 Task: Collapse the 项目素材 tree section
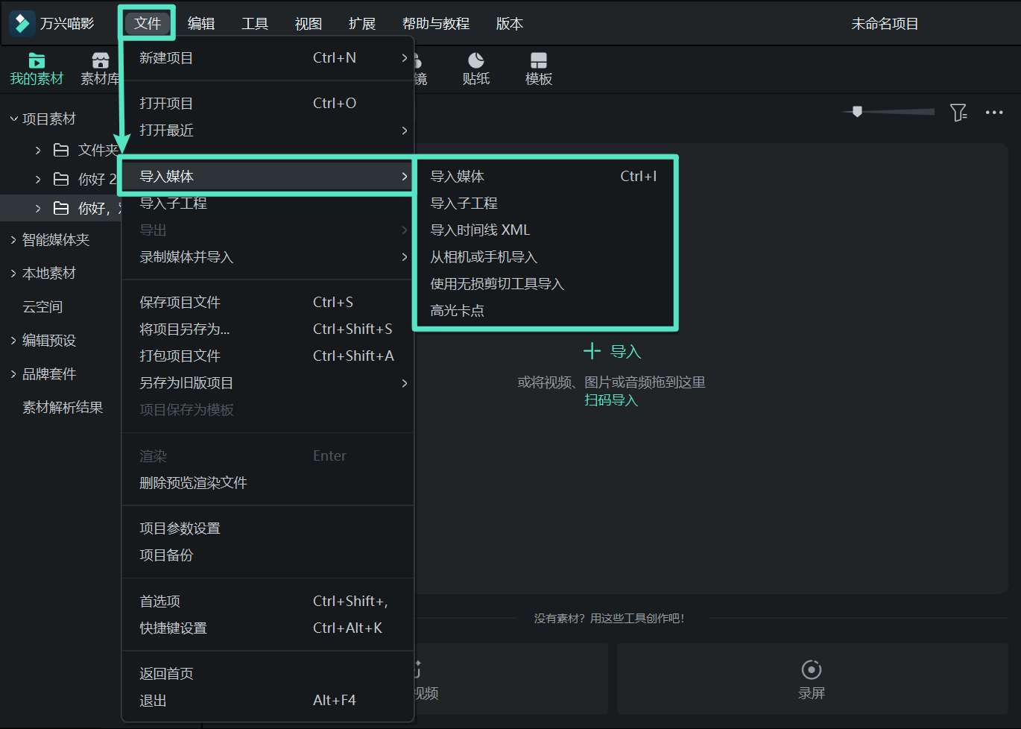(13, 119)
